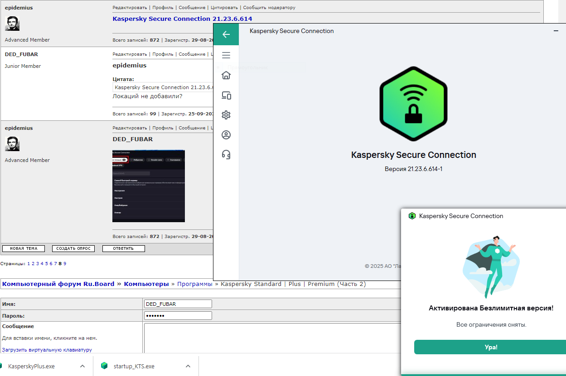
Task: Click 'Активирована Безлимитная версия!' heading
Action: (491, 308)
